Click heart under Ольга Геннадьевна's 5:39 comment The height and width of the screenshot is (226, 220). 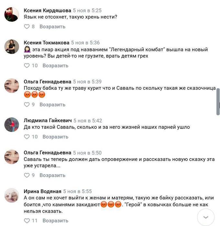(x=27, y=105)
